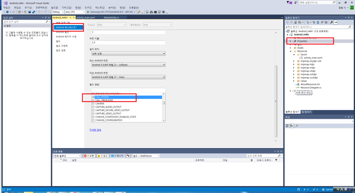Screen dimensions: 355x193
Task: Click Android device manager toolbar icon
Action: [147, 12]
